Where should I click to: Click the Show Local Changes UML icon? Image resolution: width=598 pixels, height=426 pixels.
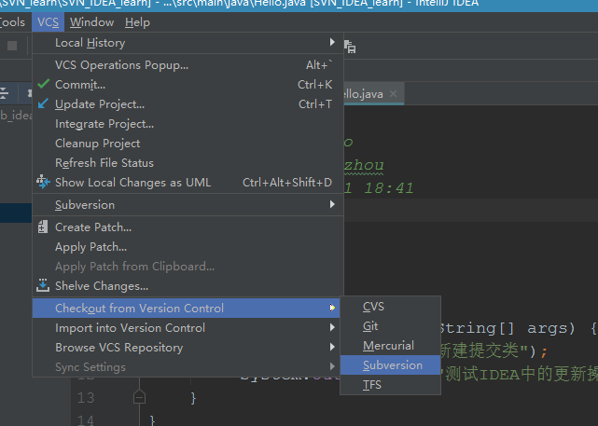[x=43, y=182]
